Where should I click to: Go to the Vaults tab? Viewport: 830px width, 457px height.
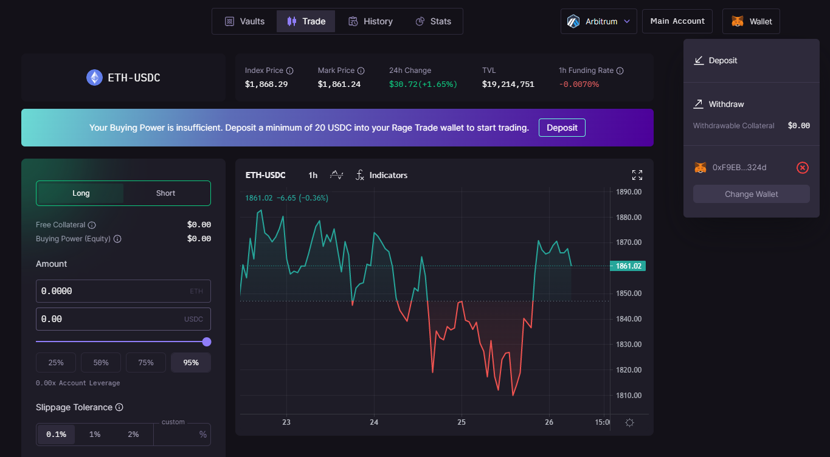pos(244,21)
